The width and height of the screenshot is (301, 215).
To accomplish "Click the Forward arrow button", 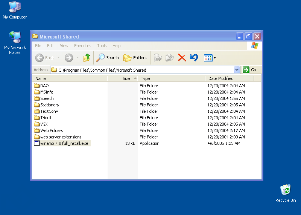I will pos(69,58).
